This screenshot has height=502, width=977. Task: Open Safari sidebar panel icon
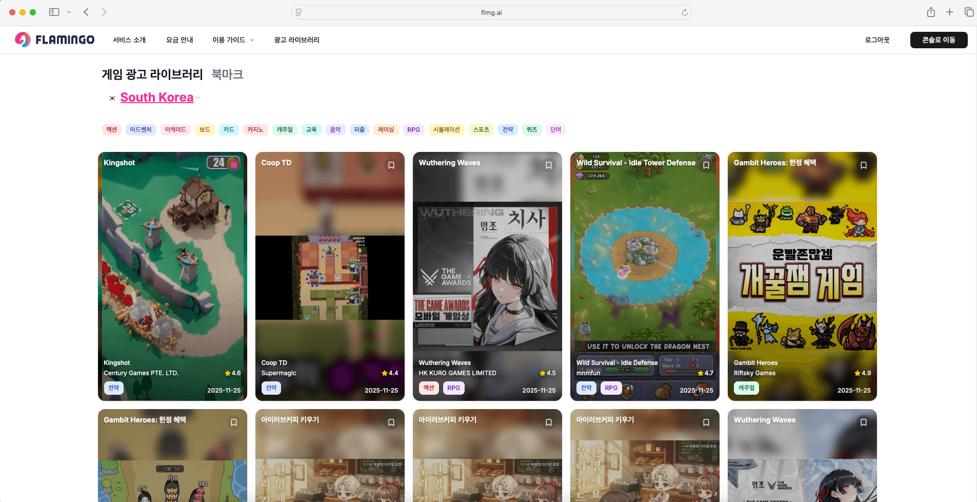coord(54,12)
